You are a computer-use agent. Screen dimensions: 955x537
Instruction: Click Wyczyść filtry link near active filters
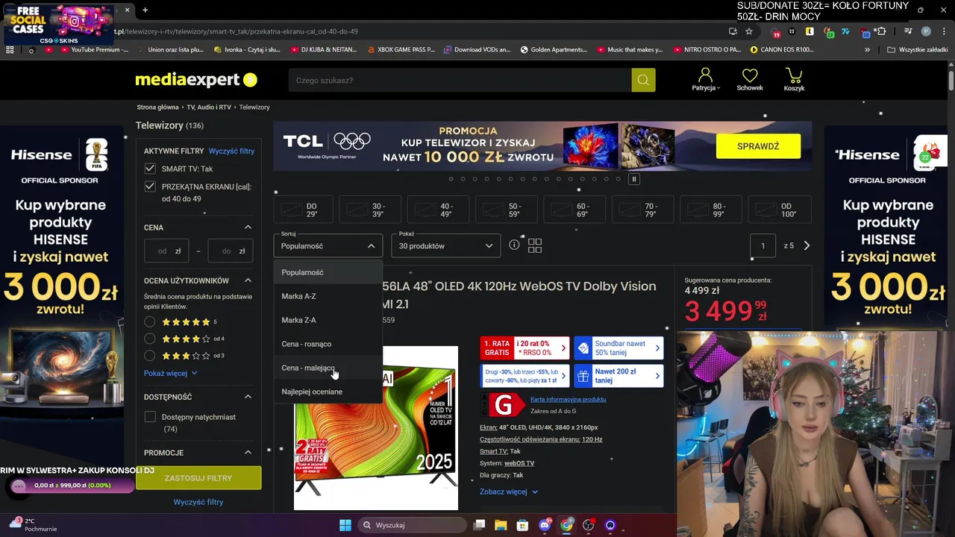(x=231, y=151)
